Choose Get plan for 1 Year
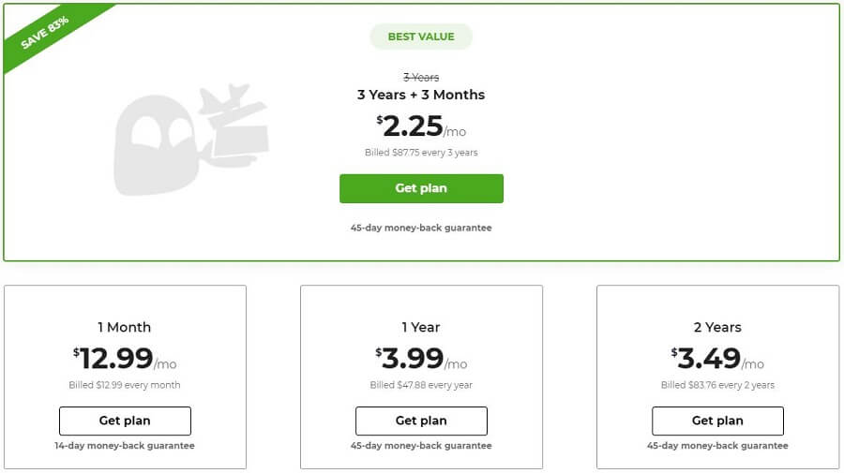This screenshot has height=473, width=844. (421, 421)
